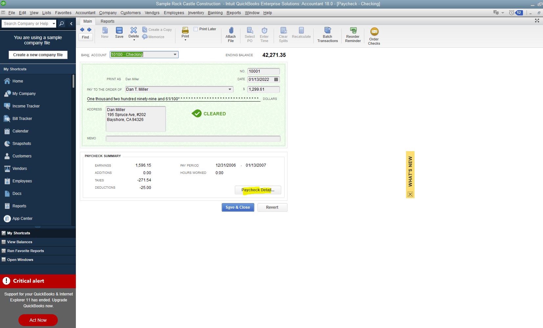Toggle the Memorize option
543x328 pixels.
pos(153,37)
